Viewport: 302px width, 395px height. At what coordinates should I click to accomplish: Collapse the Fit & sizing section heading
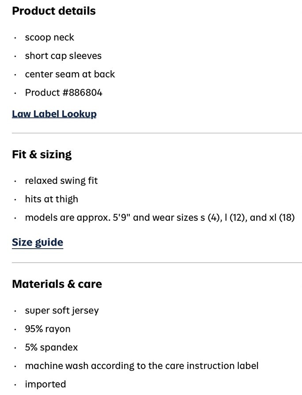tap(42, 154)
